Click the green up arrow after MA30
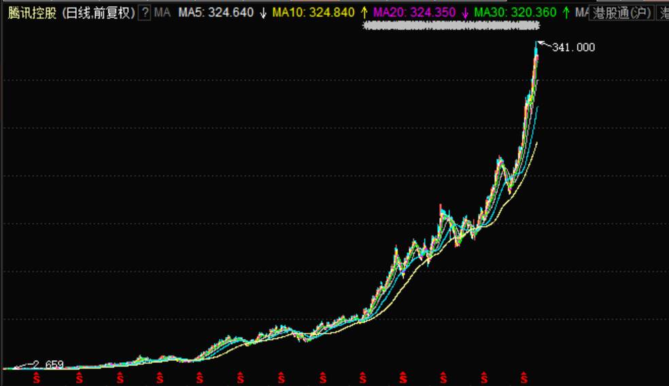669x386 pixels. [566, 12]
